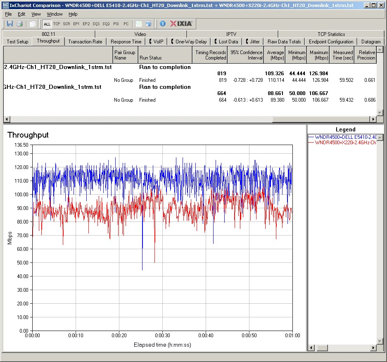Switch to the Transaction Rate tab
Image resolution: width=387 pixels, height=362 pixels.
(85, 41)
